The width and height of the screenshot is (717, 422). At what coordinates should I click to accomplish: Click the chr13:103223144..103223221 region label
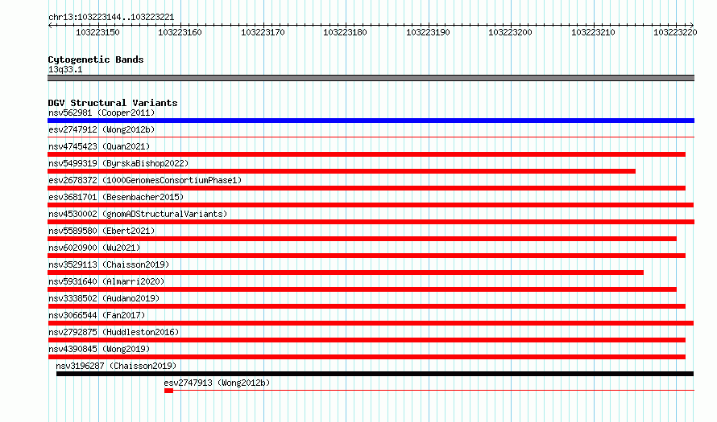[x=111, y=18]
